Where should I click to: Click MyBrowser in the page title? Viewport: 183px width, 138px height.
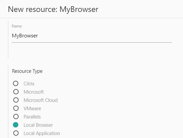click(x=79, y=10)
